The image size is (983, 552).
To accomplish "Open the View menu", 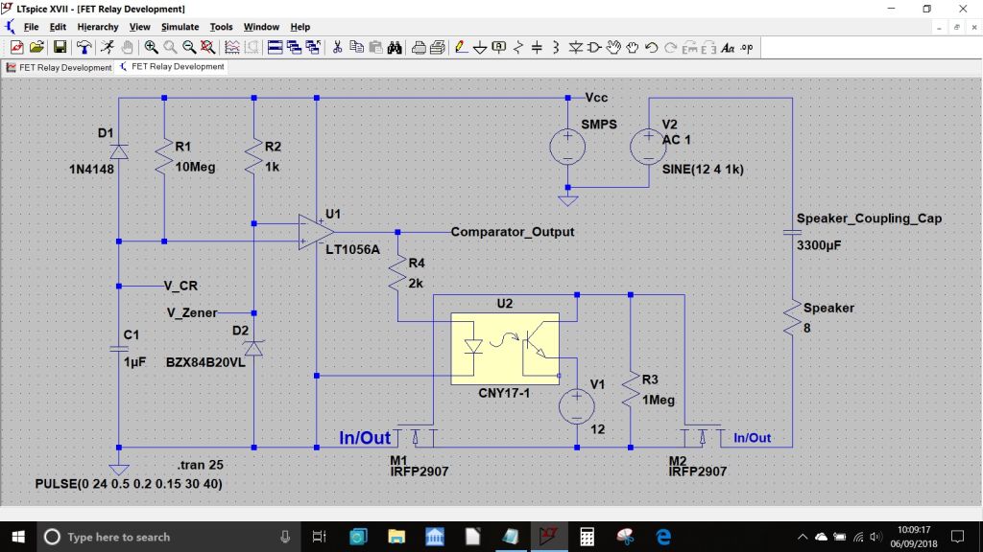I will tap(140, 27).
